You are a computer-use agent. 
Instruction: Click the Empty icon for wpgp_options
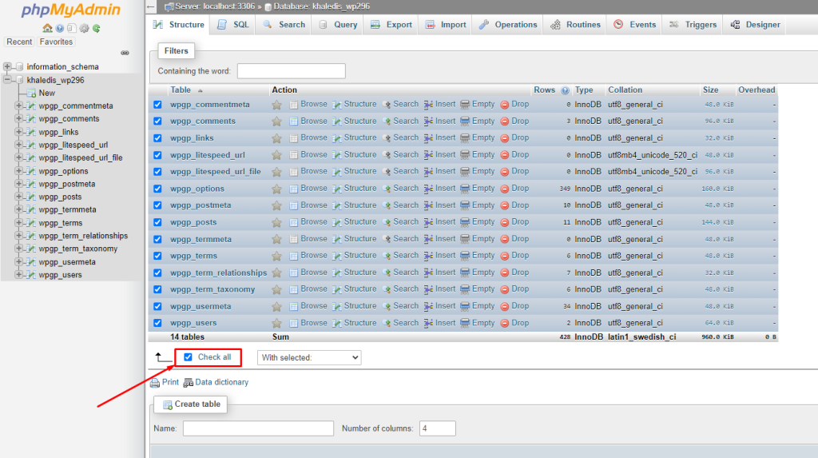pos(464,189)
